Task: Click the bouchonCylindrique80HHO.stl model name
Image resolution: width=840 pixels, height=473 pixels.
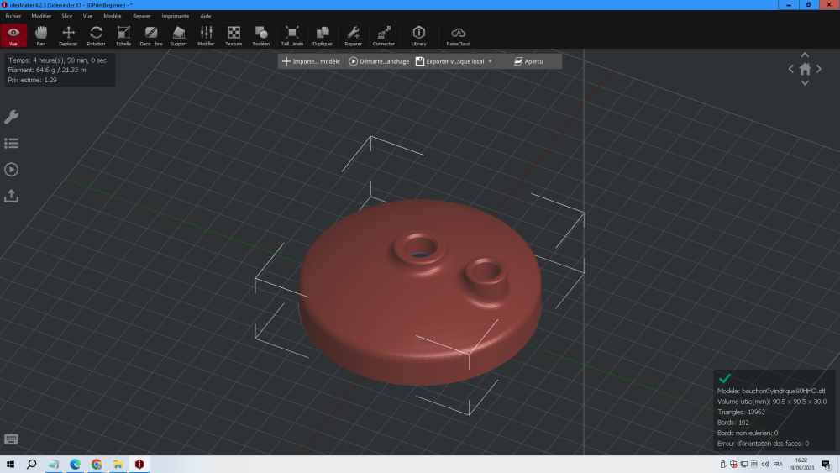Action: tap(783, 391)
